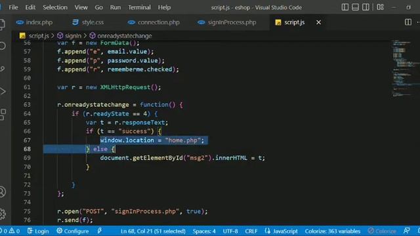This screenshot has width=420, height=236.
Task: Click Configure in the status bar
Action: (73, 231)
